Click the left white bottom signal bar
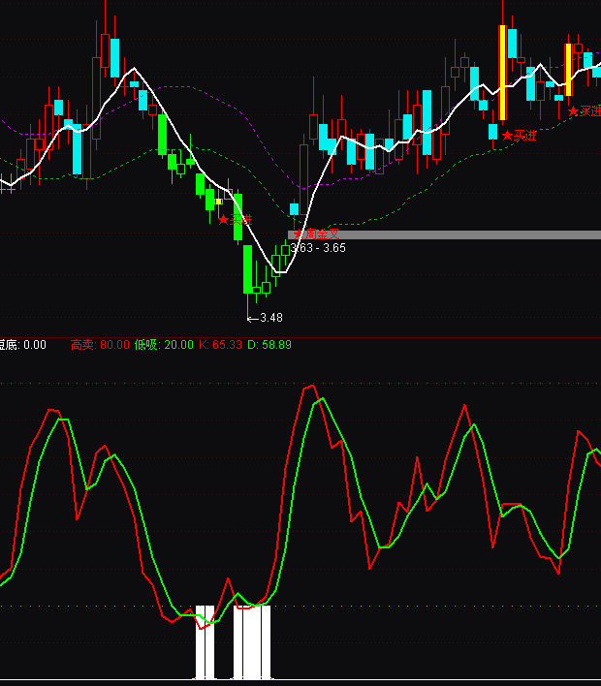The height and width of the screenshot is (686, 601). pos(205,642)
